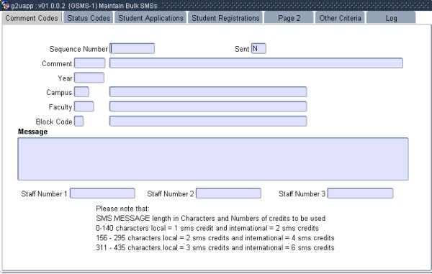Open the Student Applications tab
This screenshot has width=432, height=274.
click(x=150, y=18)
